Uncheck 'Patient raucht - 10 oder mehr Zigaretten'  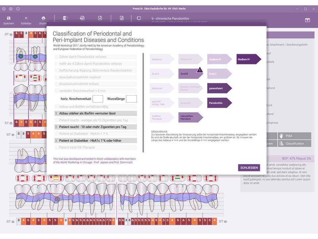[56, 127]
